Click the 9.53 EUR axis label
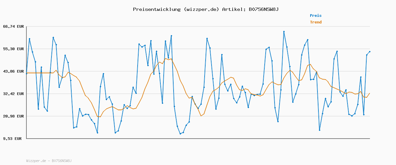 [x=12, y=139]
